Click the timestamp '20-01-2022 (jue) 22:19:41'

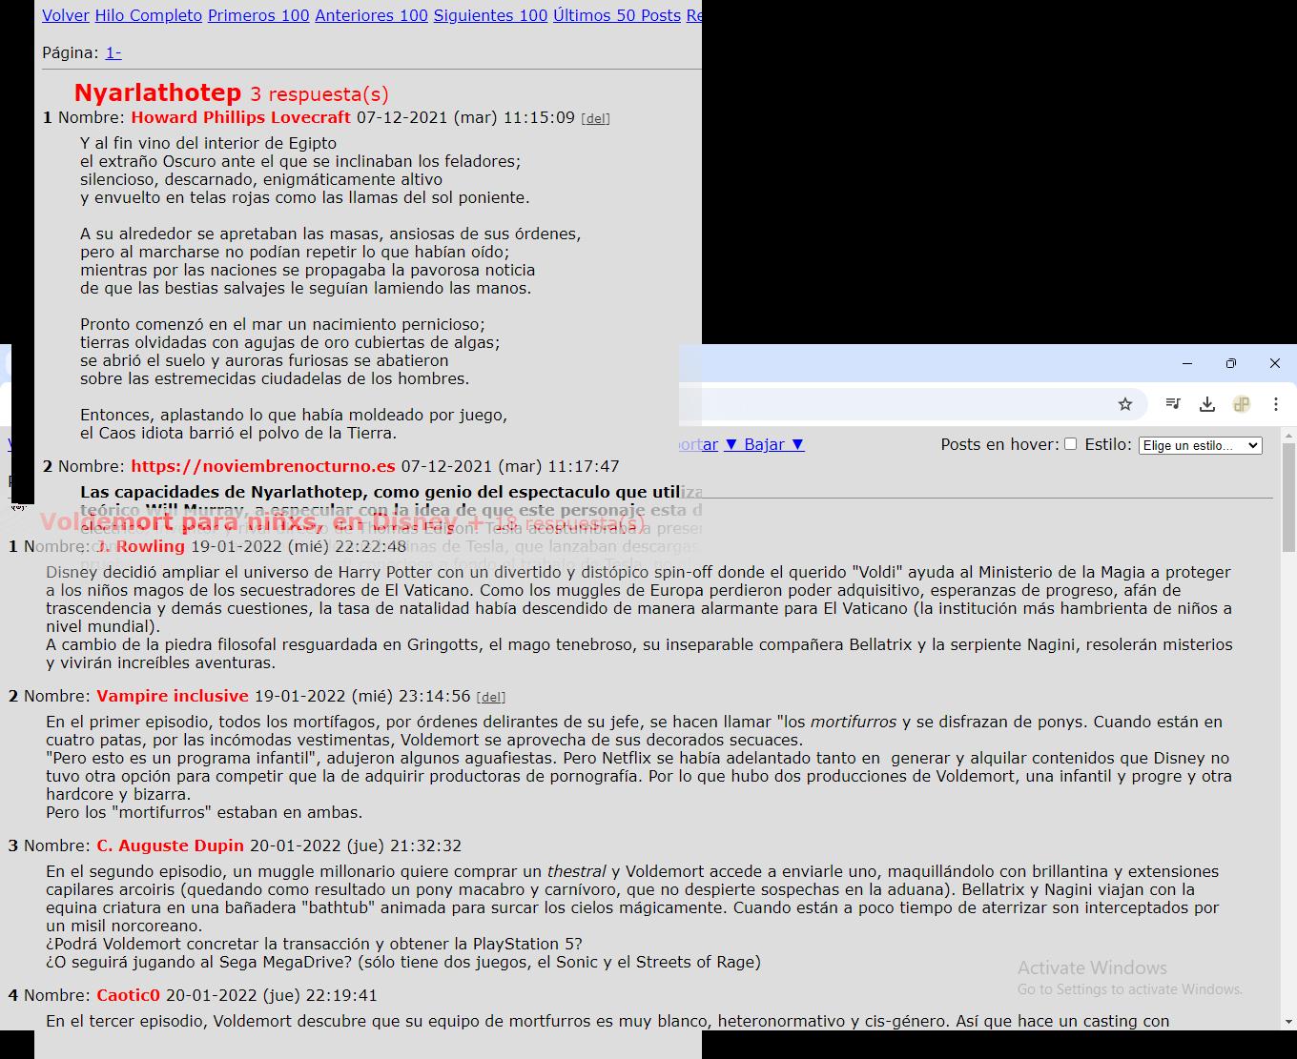272,995
